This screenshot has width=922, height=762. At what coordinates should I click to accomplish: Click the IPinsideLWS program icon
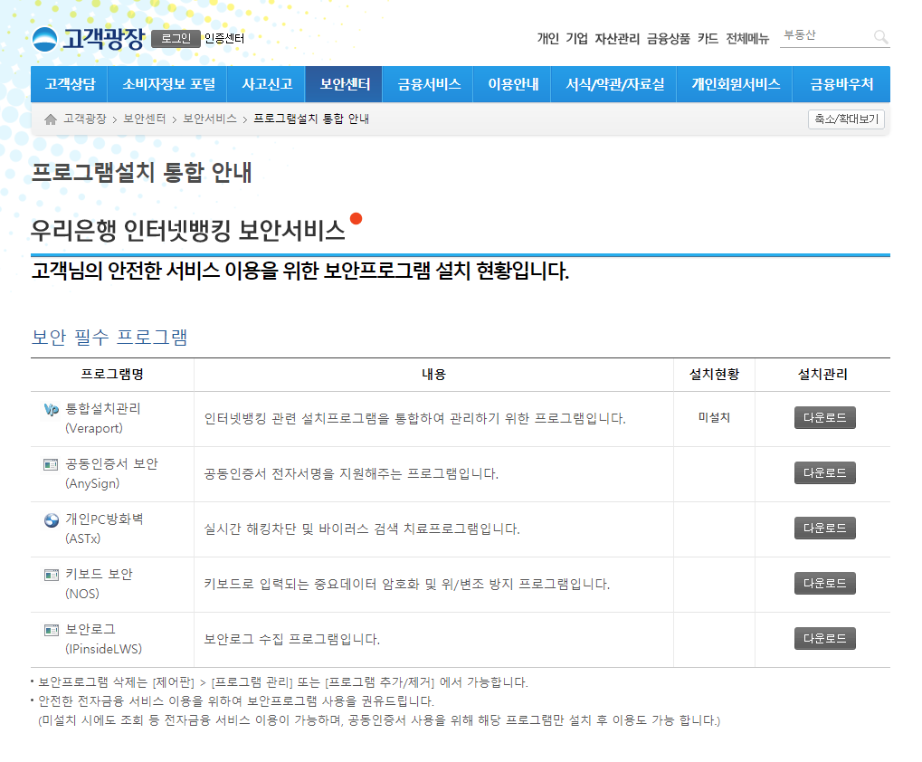tap(52, 630)
